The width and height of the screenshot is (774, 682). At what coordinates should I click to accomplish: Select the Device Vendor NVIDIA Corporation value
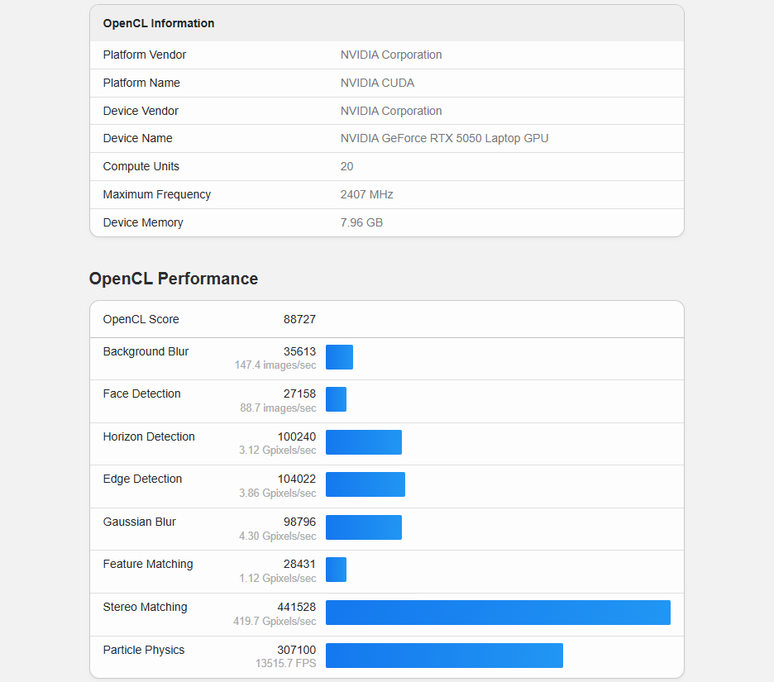click(391, 111)
